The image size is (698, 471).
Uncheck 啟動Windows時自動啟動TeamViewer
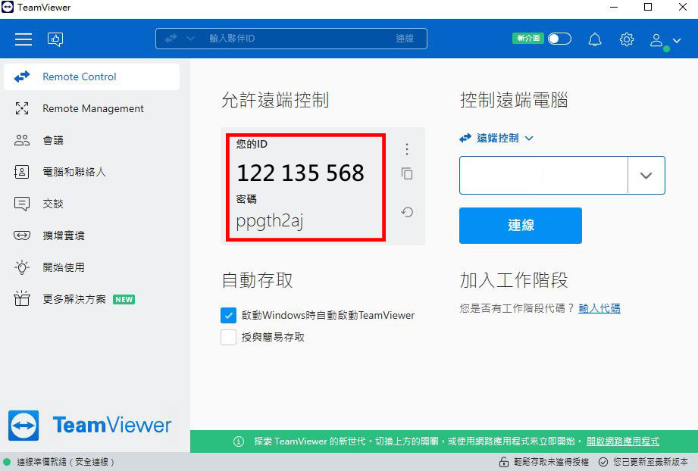[228, 315]
